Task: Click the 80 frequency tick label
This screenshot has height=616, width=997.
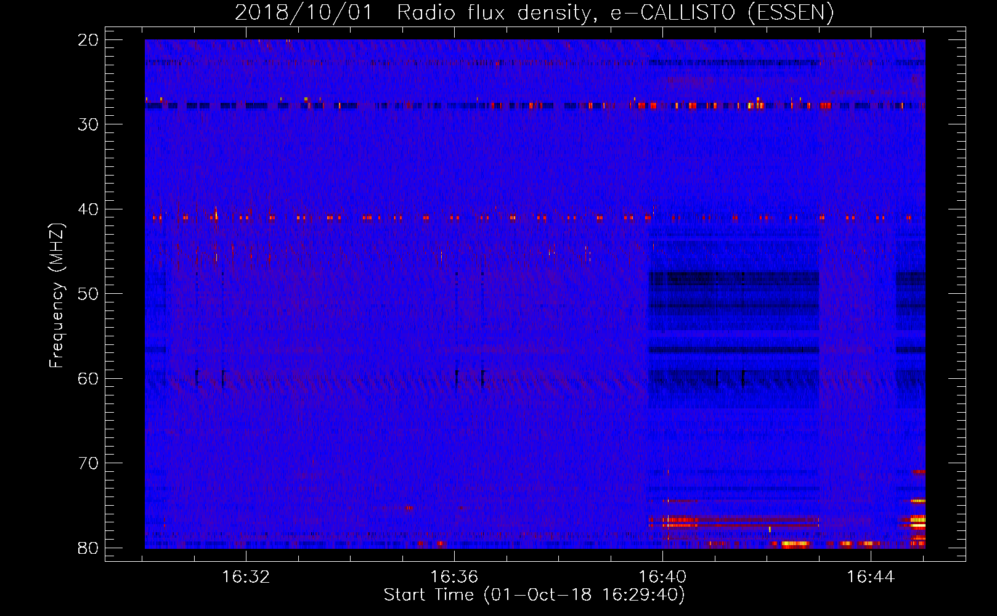Action: pyautogui.click(x=88, y=548)
